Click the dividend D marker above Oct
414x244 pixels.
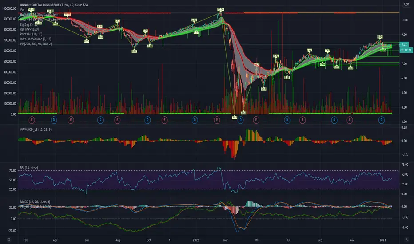147,120
